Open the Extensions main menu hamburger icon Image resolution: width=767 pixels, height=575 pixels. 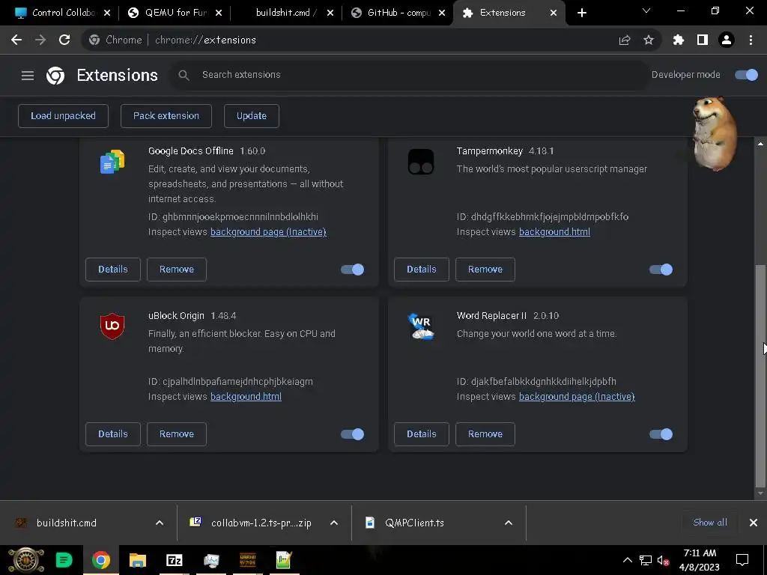coord(28,76)
